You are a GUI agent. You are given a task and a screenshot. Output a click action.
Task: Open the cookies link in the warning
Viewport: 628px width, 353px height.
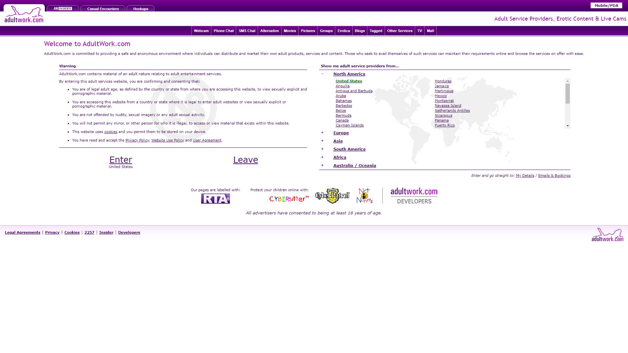click(111, 132)
